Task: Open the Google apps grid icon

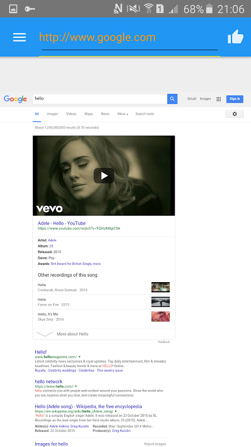Action: 219,99
